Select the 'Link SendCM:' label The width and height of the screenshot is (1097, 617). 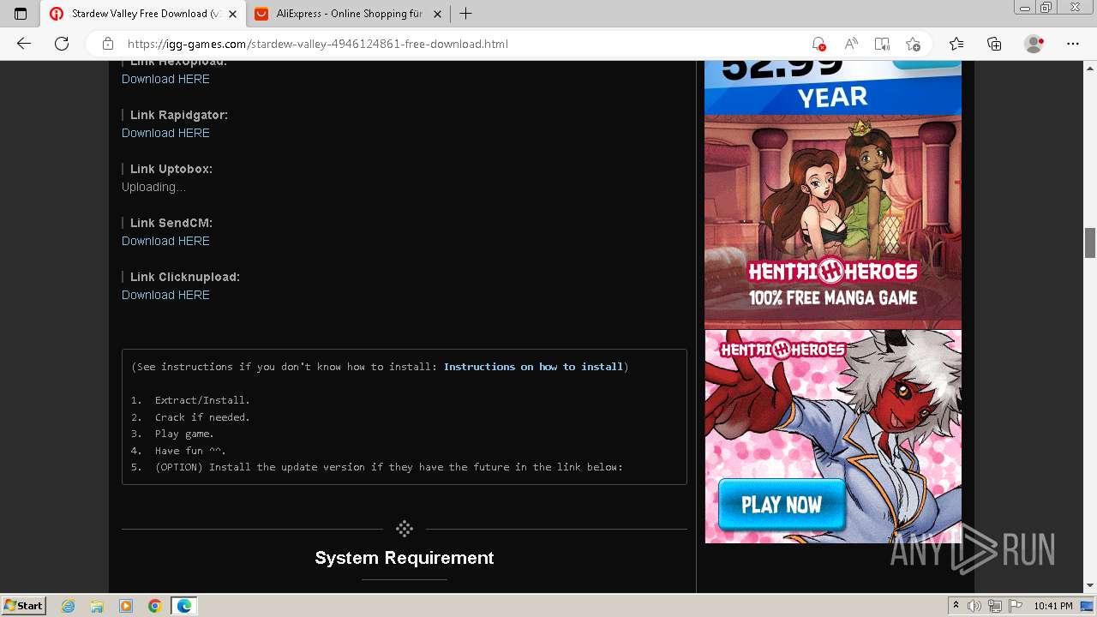coord(171,223)
